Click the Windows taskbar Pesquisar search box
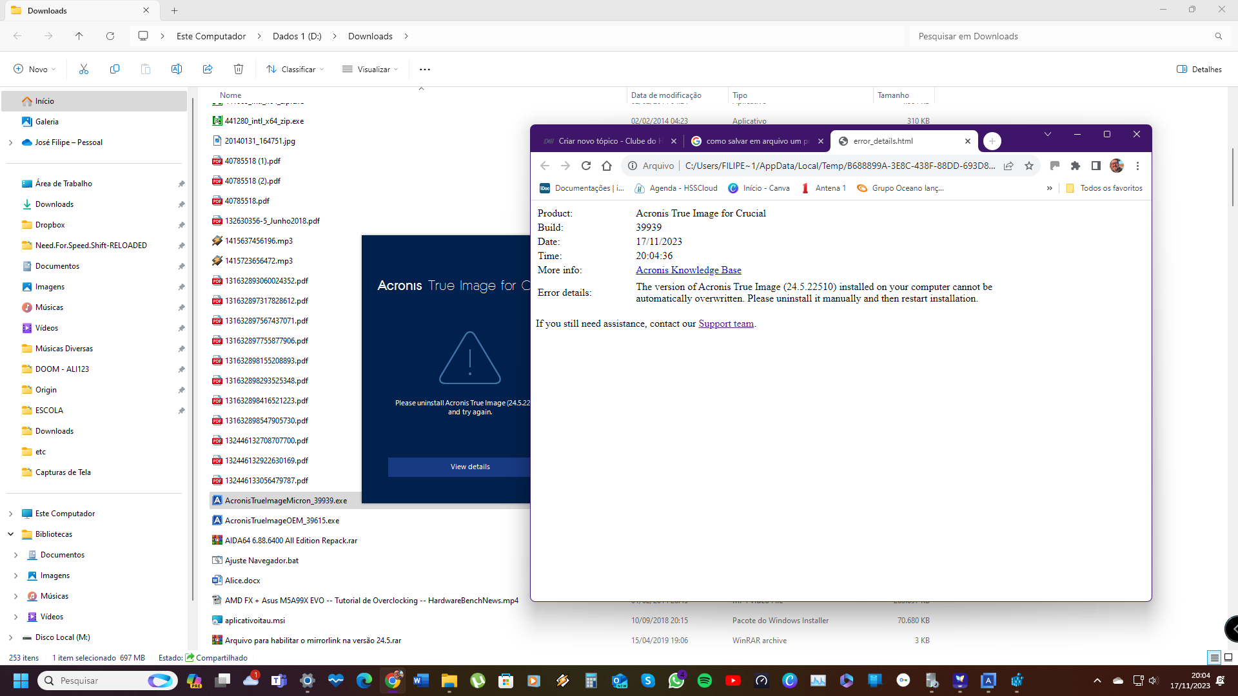This screenshot has width=1238, height=696. tap(108, 681)
